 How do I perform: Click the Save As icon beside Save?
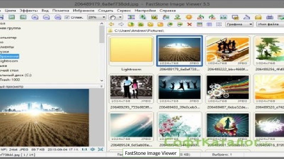[x=23, y=17]
